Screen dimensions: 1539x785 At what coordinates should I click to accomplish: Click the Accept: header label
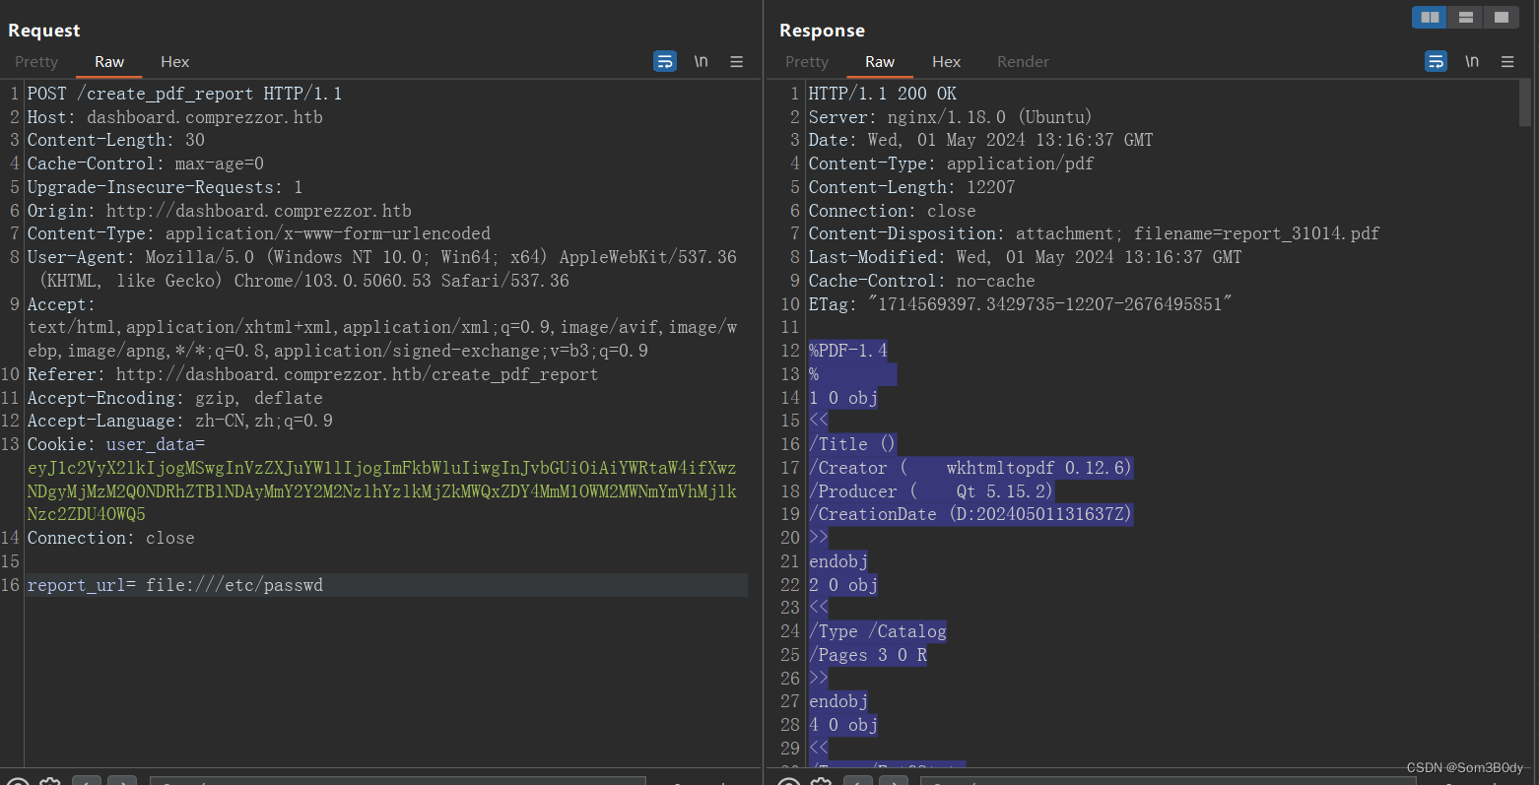(x=61, y=304)
